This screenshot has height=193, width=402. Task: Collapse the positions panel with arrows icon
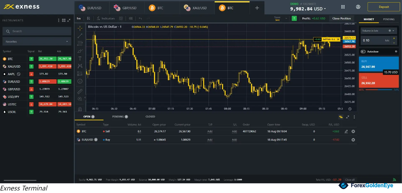pyautogui.click(x=347, y=117)
